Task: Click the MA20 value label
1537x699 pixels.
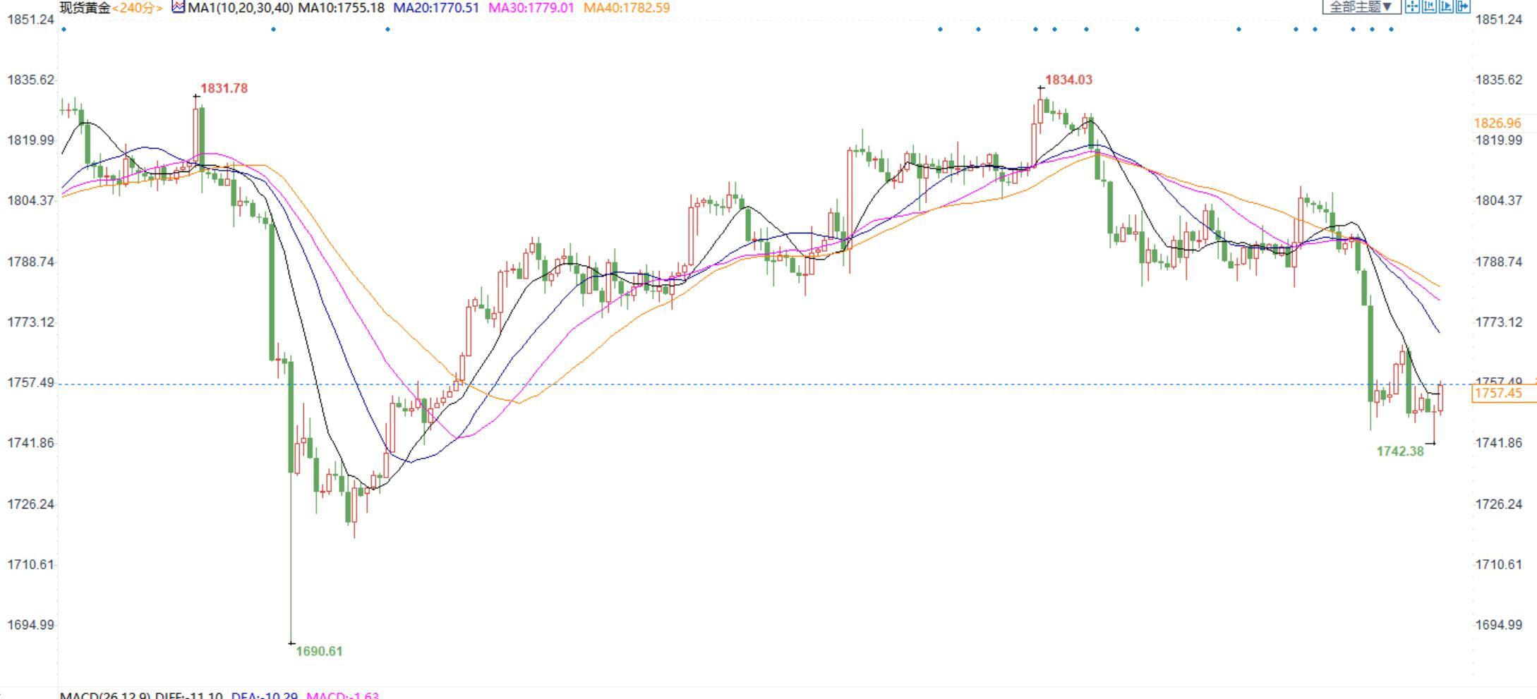Action: point(435,8)
